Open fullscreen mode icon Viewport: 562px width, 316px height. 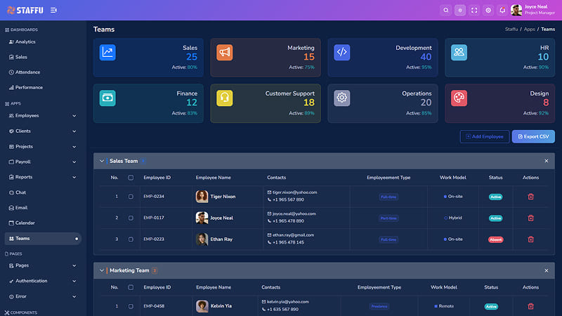474,11
